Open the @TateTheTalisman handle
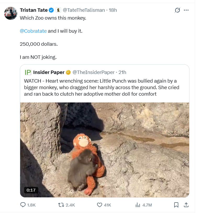Screen dimensions: 197x213 [x=84, y=10]
